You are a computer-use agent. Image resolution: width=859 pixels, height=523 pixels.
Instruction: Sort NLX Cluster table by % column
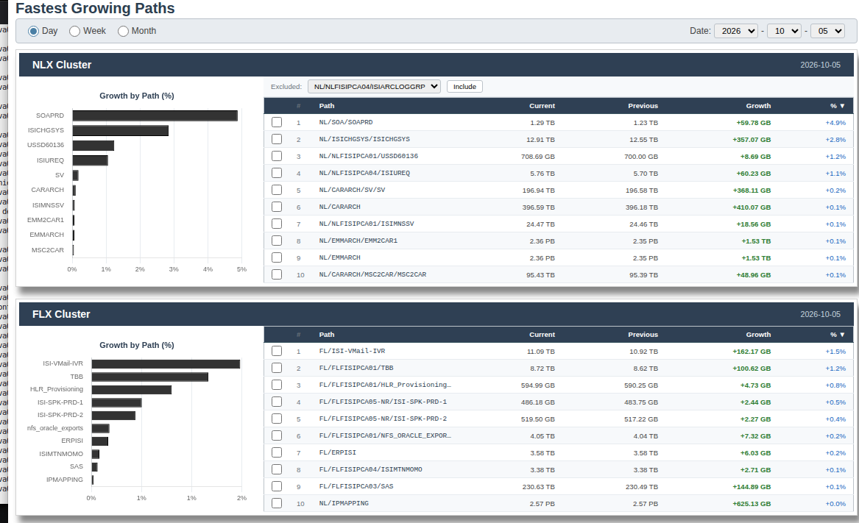pyautogui.click(x=837, y=106)
